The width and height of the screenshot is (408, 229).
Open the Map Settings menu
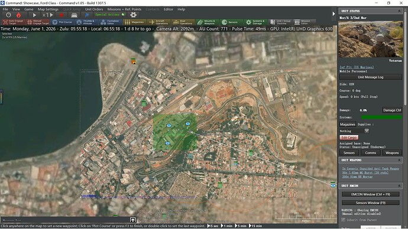click(x=48, y=9)
